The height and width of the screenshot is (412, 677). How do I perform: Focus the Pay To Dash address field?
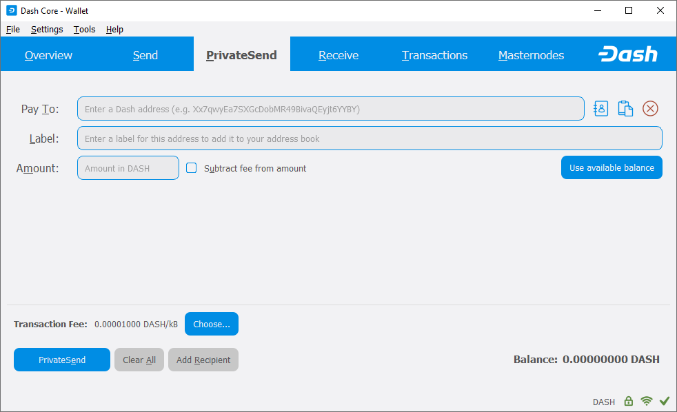click(331, 109)
